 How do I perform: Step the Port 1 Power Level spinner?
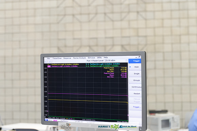coord(126,60)
